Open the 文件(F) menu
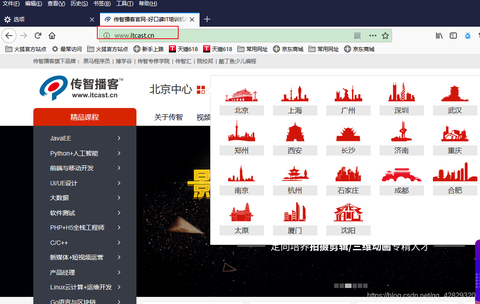Viewport: 480px width, 304px height. click(11, 4)
